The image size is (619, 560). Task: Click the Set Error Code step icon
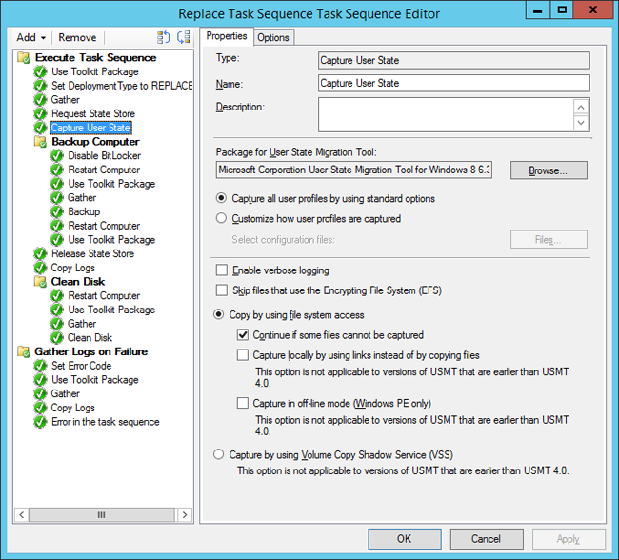pyautogui.click(x=40, y=366)
